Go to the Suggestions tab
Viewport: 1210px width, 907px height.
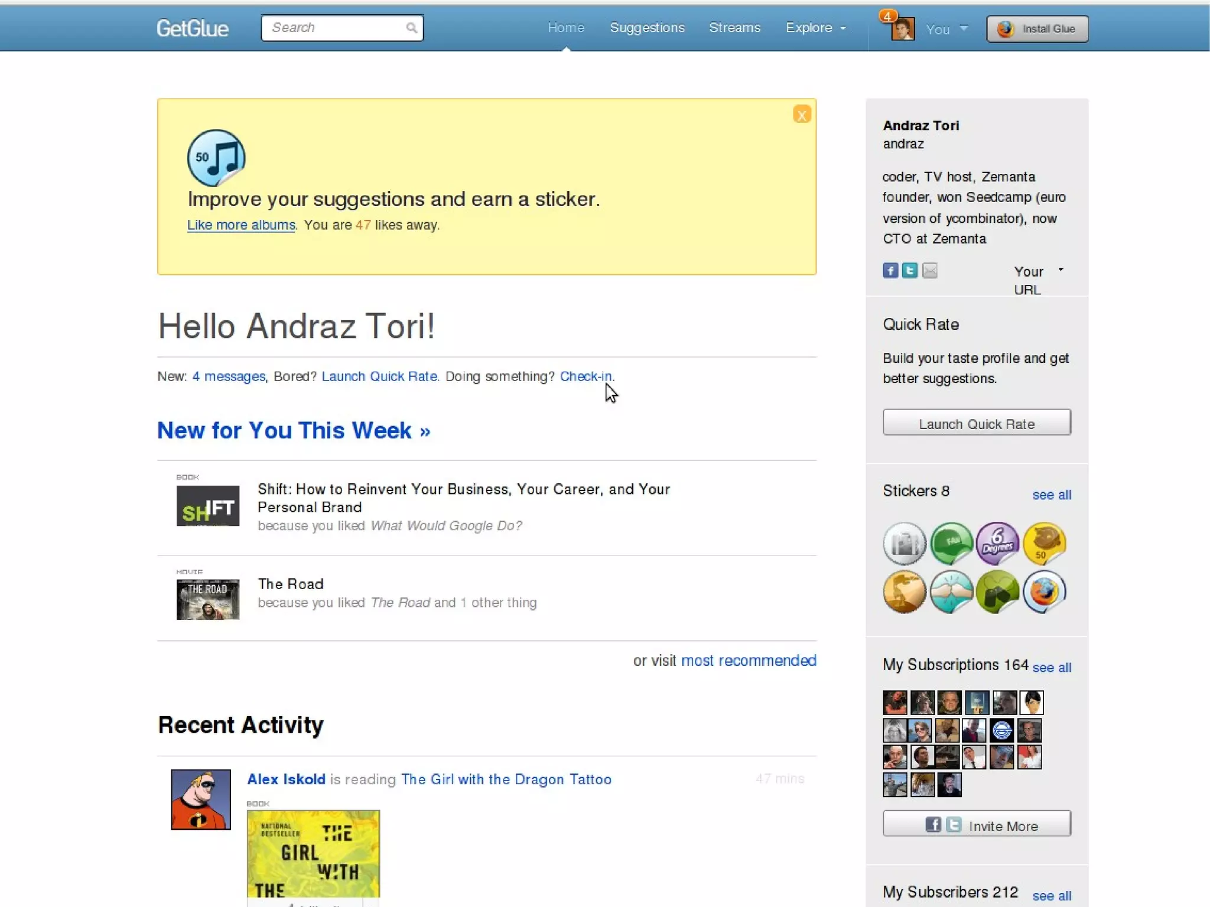click(647, 28)
